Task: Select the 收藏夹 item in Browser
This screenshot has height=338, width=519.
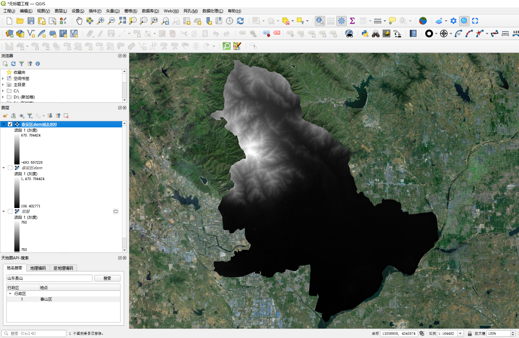Action: (x=20, y=72)
